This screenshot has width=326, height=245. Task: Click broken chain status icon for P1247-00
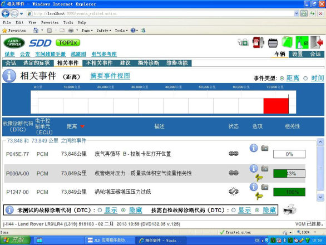pos(234,192)
